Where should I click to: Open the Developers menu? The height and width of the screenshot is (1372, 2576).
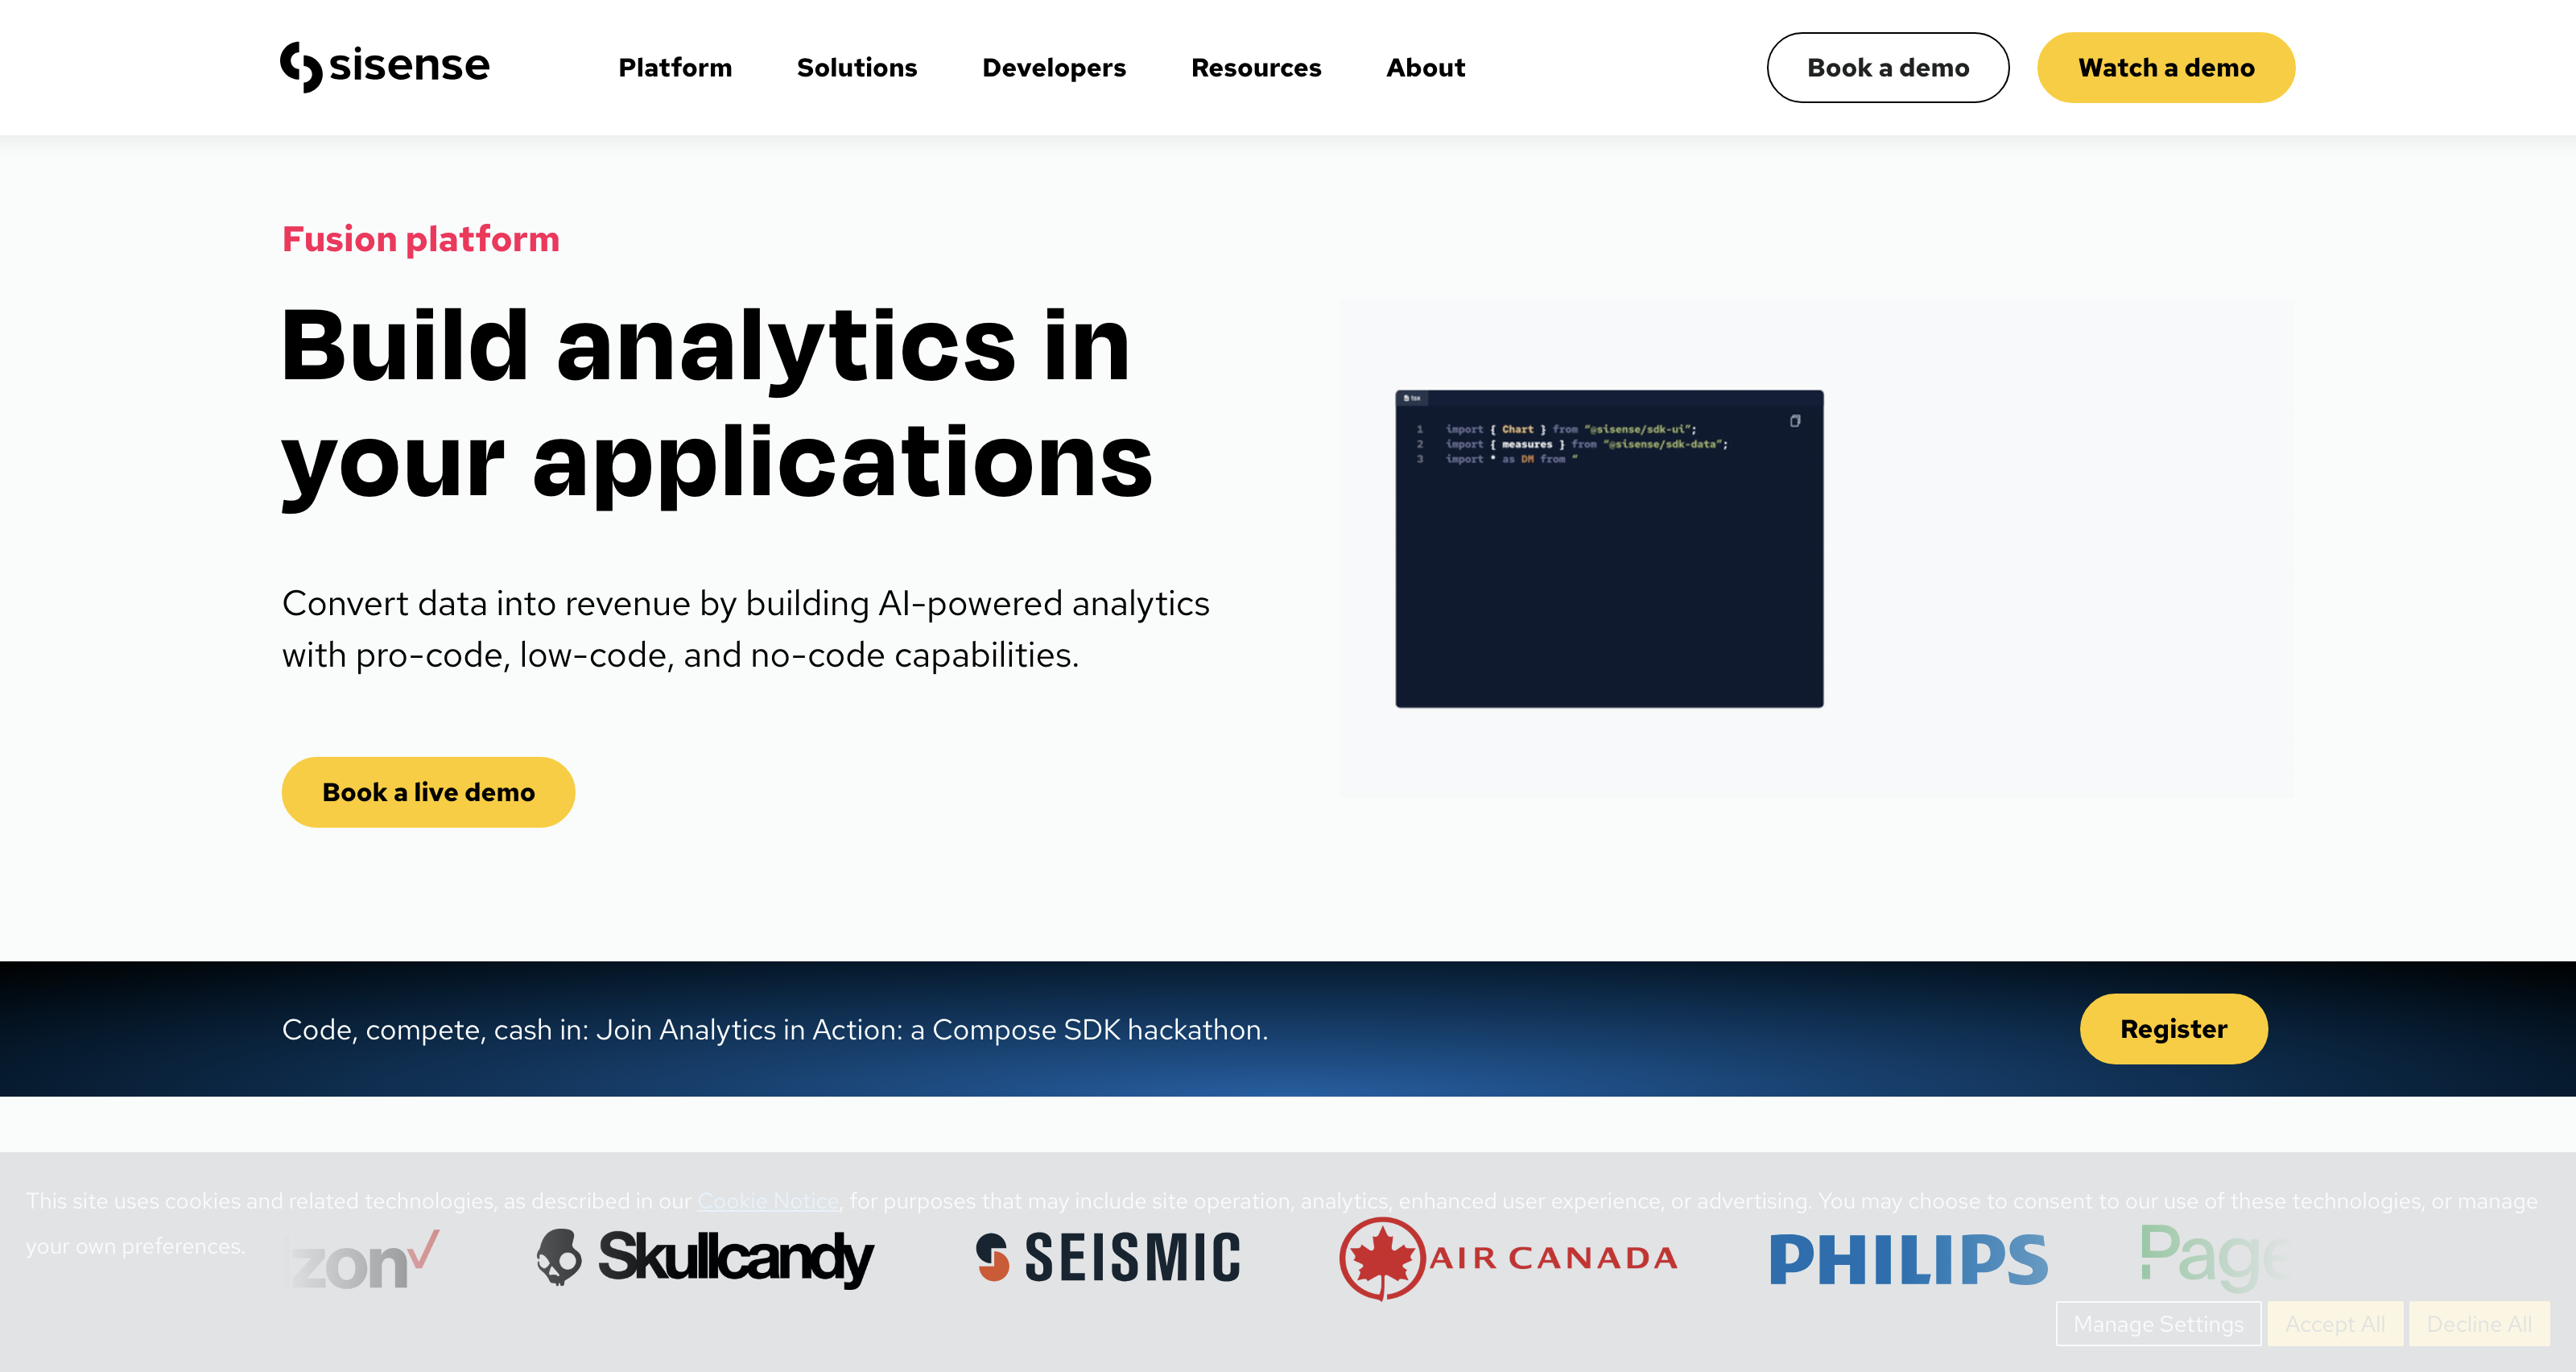coord(1054,68)
